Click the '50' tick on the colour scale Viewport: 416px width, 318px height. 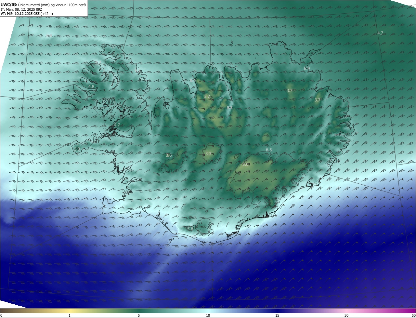pyautogui.click(x=413, y=315)
